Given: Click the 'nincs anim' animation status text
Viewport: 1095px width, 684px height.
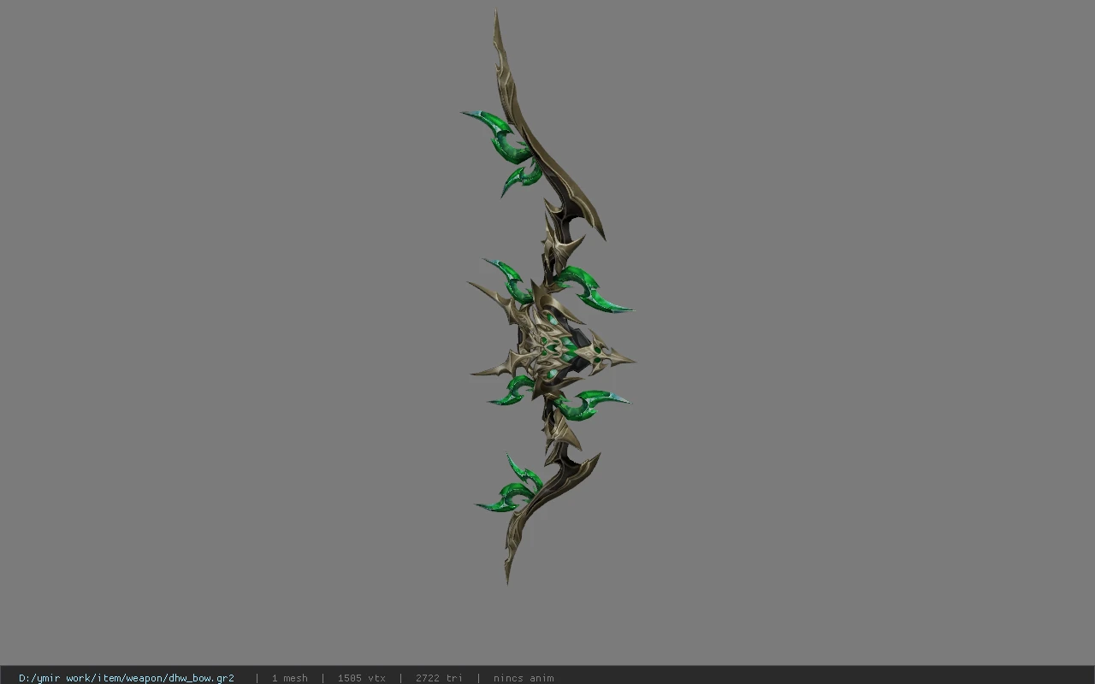Looking at the screenshot, I should pyautogui.click(x=524, y=678).
